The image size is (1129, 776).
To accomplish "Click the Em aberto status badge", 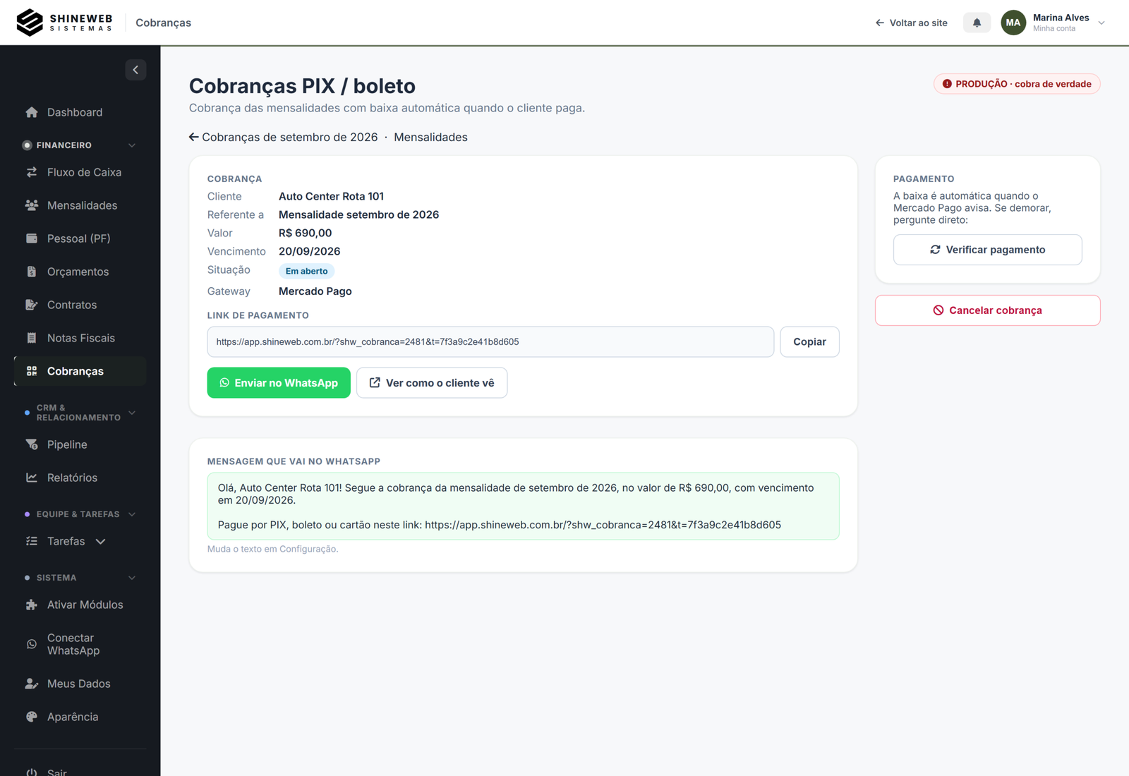I will coord(306,271).
